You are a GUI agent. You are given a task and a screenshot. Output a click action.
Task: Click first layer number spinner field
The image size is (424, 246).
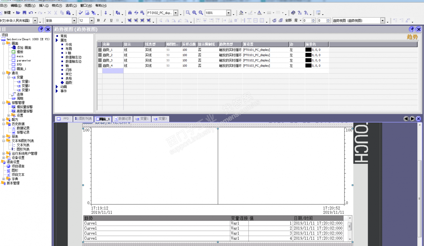pos(307,21)
